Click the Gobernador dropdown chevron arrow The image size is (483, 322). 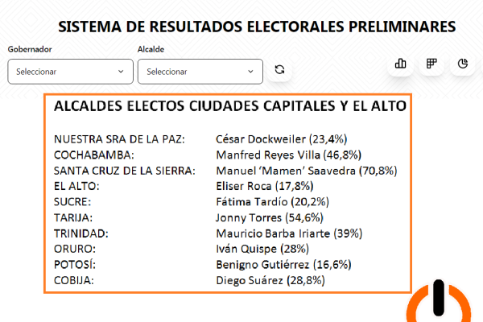tap(121, 71)
